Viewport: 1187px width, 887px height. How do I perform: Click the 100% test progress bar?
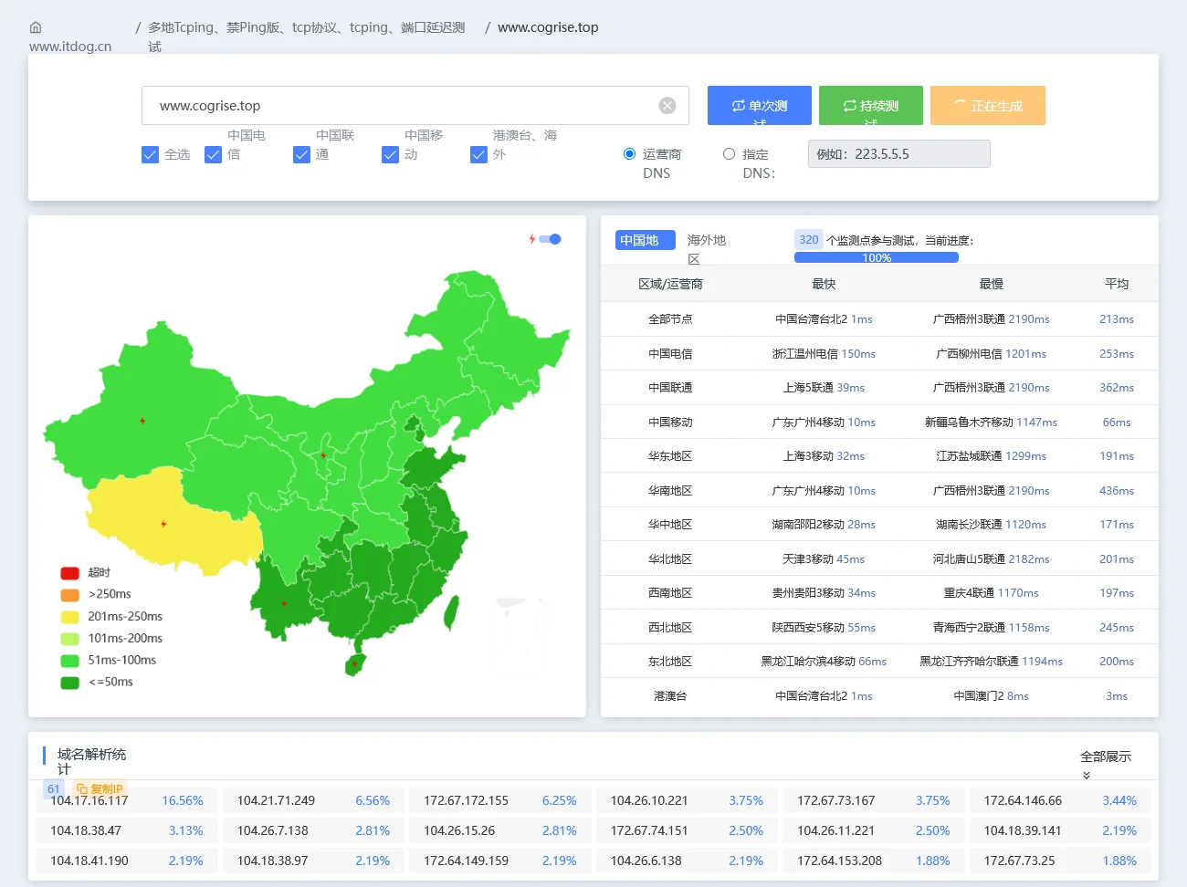(x=877, y=257)
